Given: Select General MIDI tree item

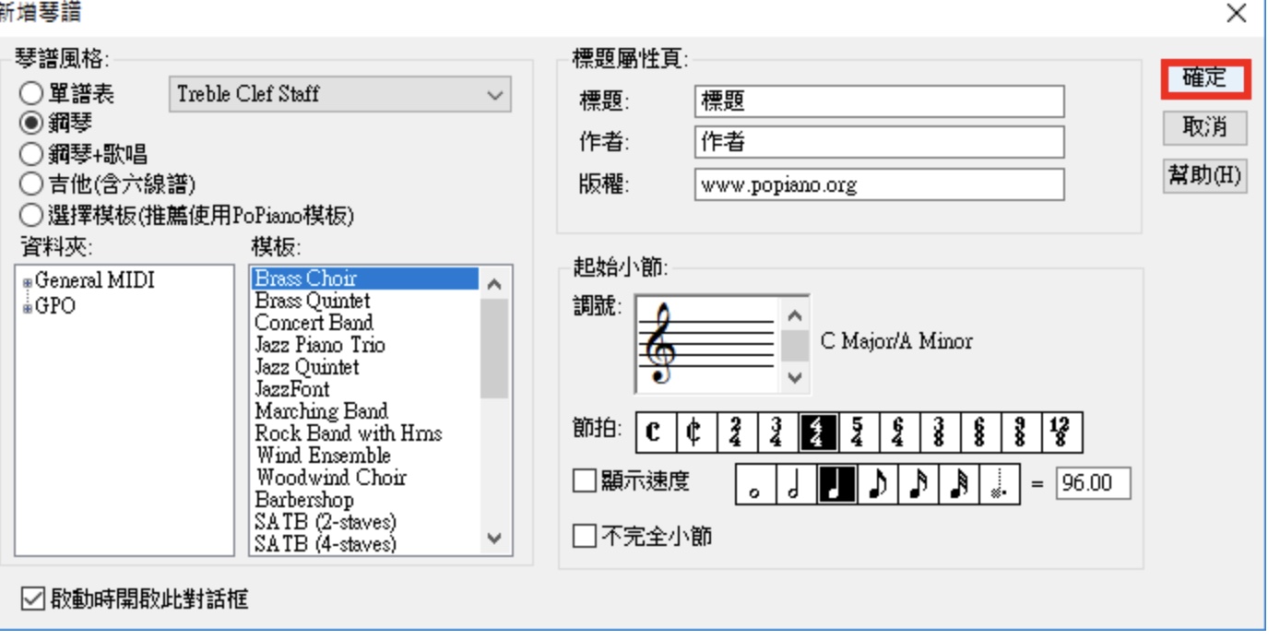Looking at the screenshot, I should [95, 281].
